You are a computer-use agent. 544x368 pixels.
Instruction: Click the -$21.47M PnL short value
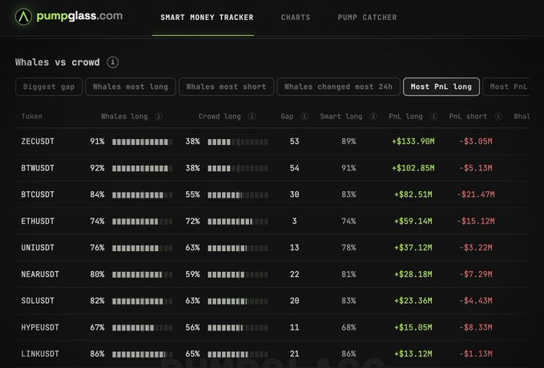[x=476, y=194]
